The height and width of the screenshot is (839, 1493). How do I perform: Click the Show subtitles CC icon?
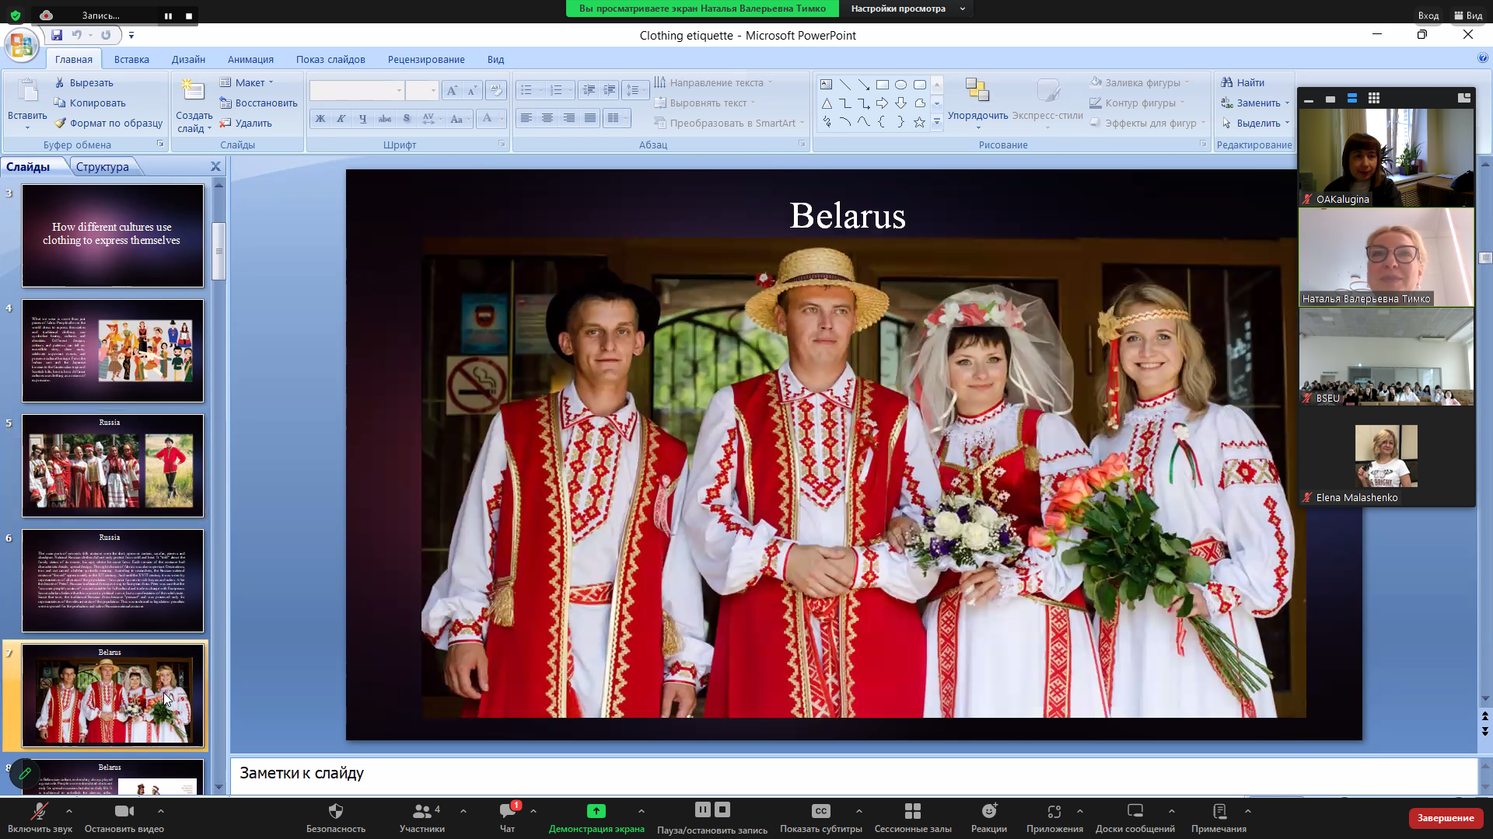click(x=820, y=811)
